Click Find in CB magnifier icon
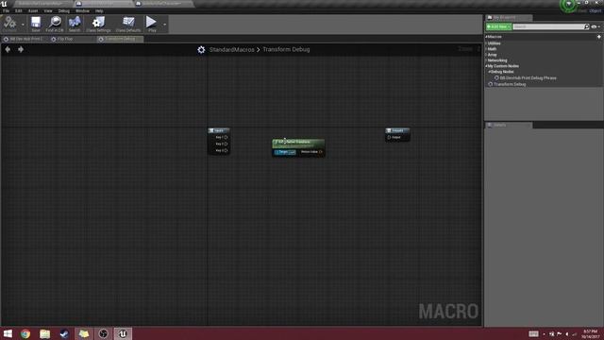 tap(55, 24)
